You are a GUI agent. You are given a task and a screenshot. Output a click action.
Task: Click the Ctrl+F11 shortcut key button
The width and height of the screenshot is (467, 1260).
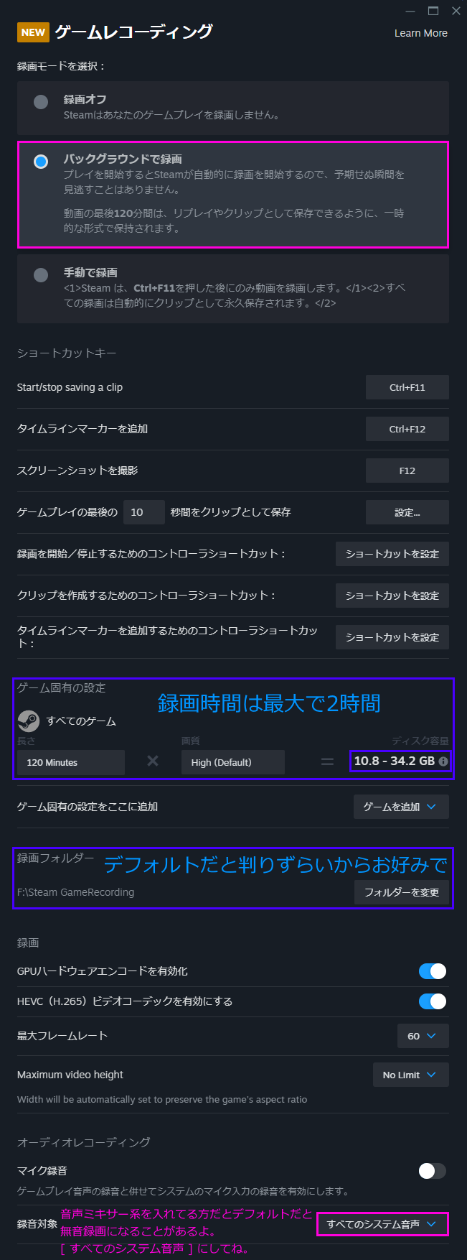tap(407, 387)
